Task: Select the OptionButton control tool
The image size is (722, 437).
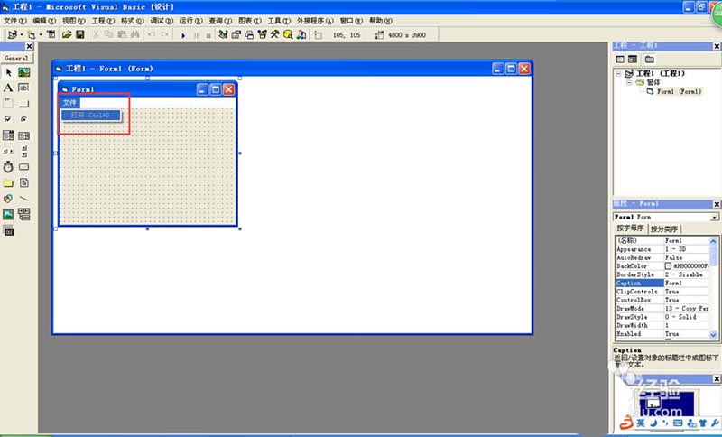Action: [x=24, y=119]
